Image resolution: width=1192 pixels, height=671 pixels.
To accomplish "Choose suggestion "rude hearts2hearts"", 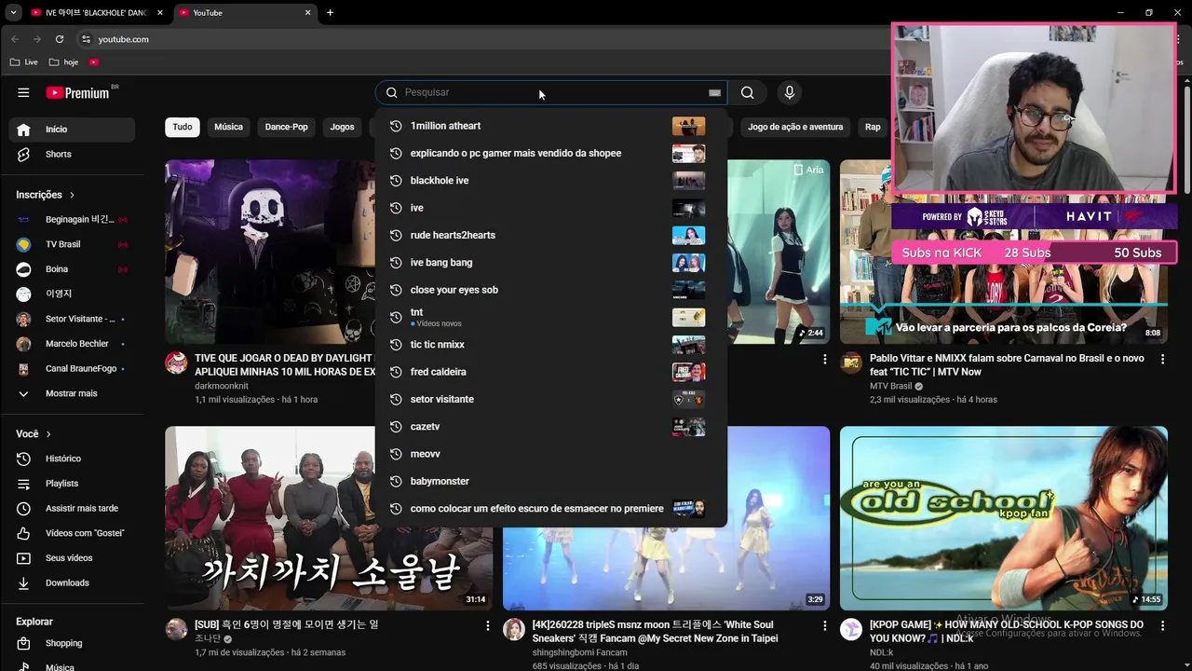I will [550, 236].
